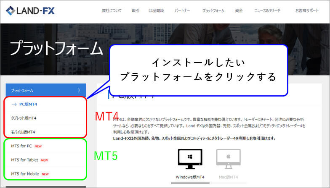Click the arrow icon beside PC版MT4
330x188 pixels.
point(14,104)
